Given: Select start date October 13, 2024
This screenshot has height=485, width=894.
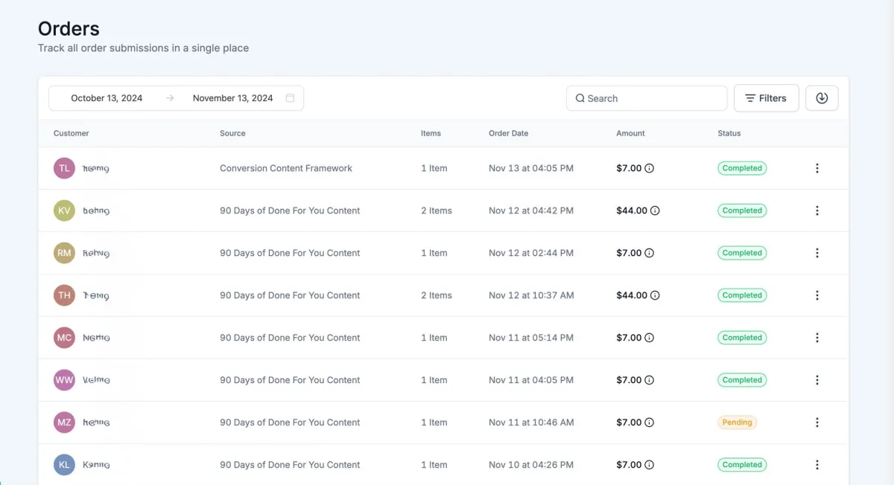Looking at the screenshot, I should 107,98.
